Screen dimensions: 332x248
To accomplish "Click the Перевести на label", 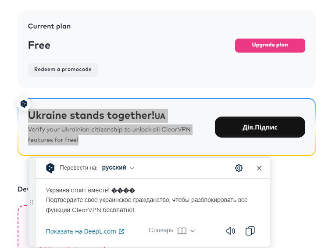I will (79, 168).
